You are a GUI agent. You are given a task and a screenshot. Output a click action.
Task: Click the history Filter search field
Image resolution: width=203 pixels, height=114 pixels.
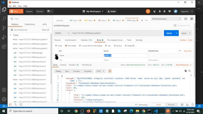[30, 19]
